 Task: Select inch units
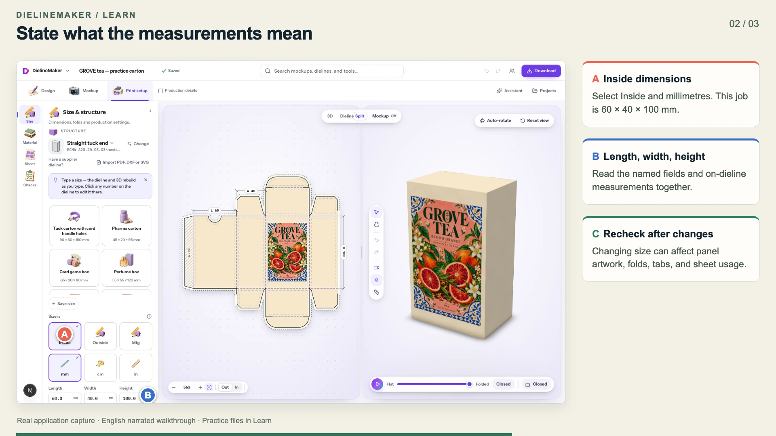(x=136, y=368)
